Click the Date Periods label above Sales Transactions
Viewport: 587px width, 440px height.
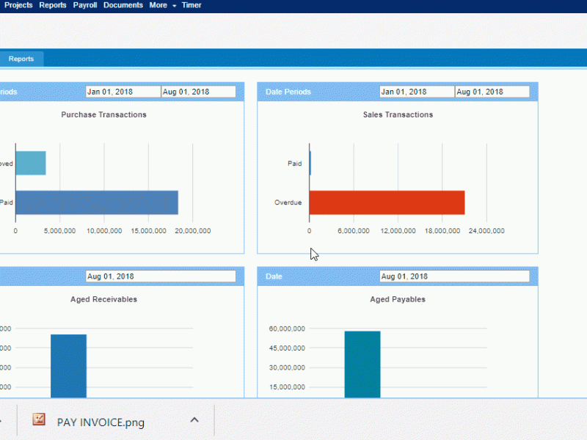(288, 92)
